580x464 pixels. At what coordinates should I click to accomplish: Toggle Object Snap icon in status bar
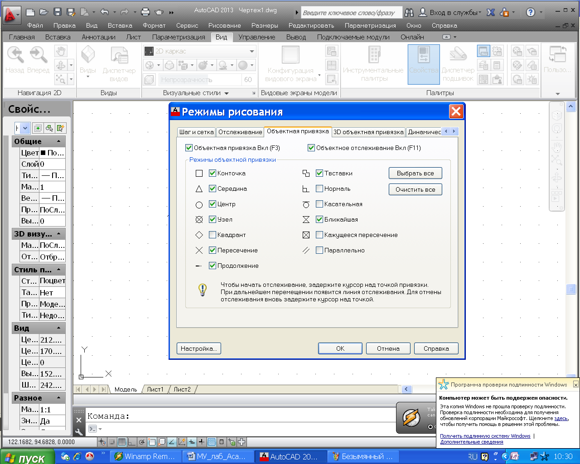(152, 442)
